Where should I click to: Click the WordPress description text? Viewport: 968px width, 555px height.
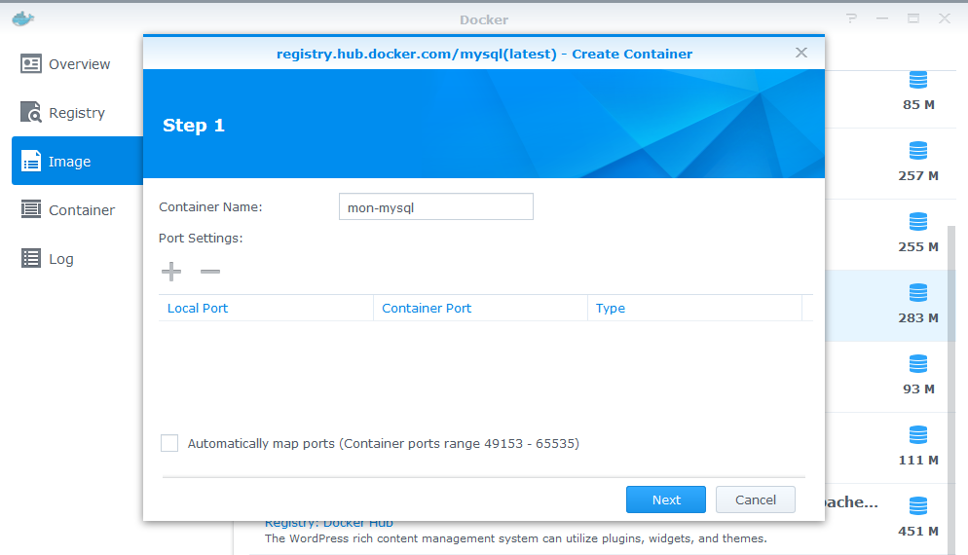515,538
